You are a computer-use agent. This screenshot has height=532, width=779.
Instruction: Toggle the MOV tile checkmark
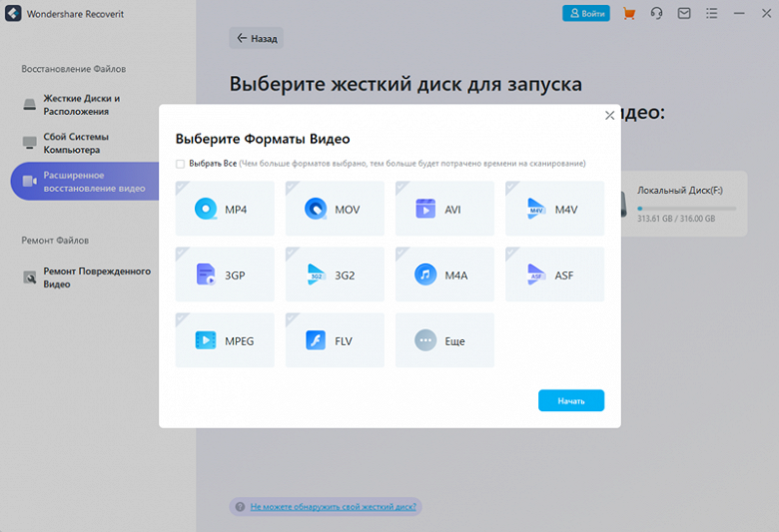coord(292,188)
